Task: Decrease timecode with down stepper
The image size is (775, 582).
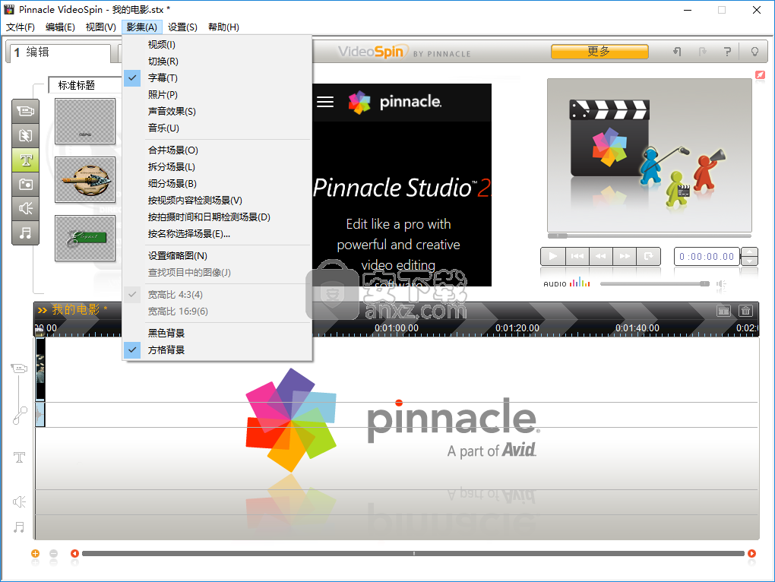Action: point(750,261)
